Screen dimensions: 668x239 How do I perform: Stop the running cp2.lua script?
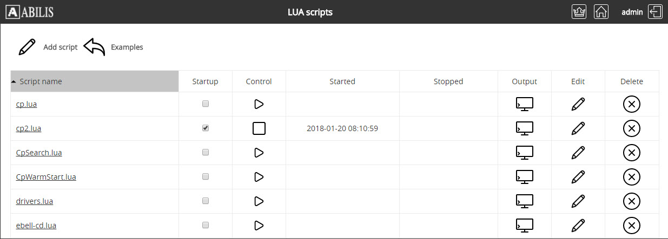[259, 128]
